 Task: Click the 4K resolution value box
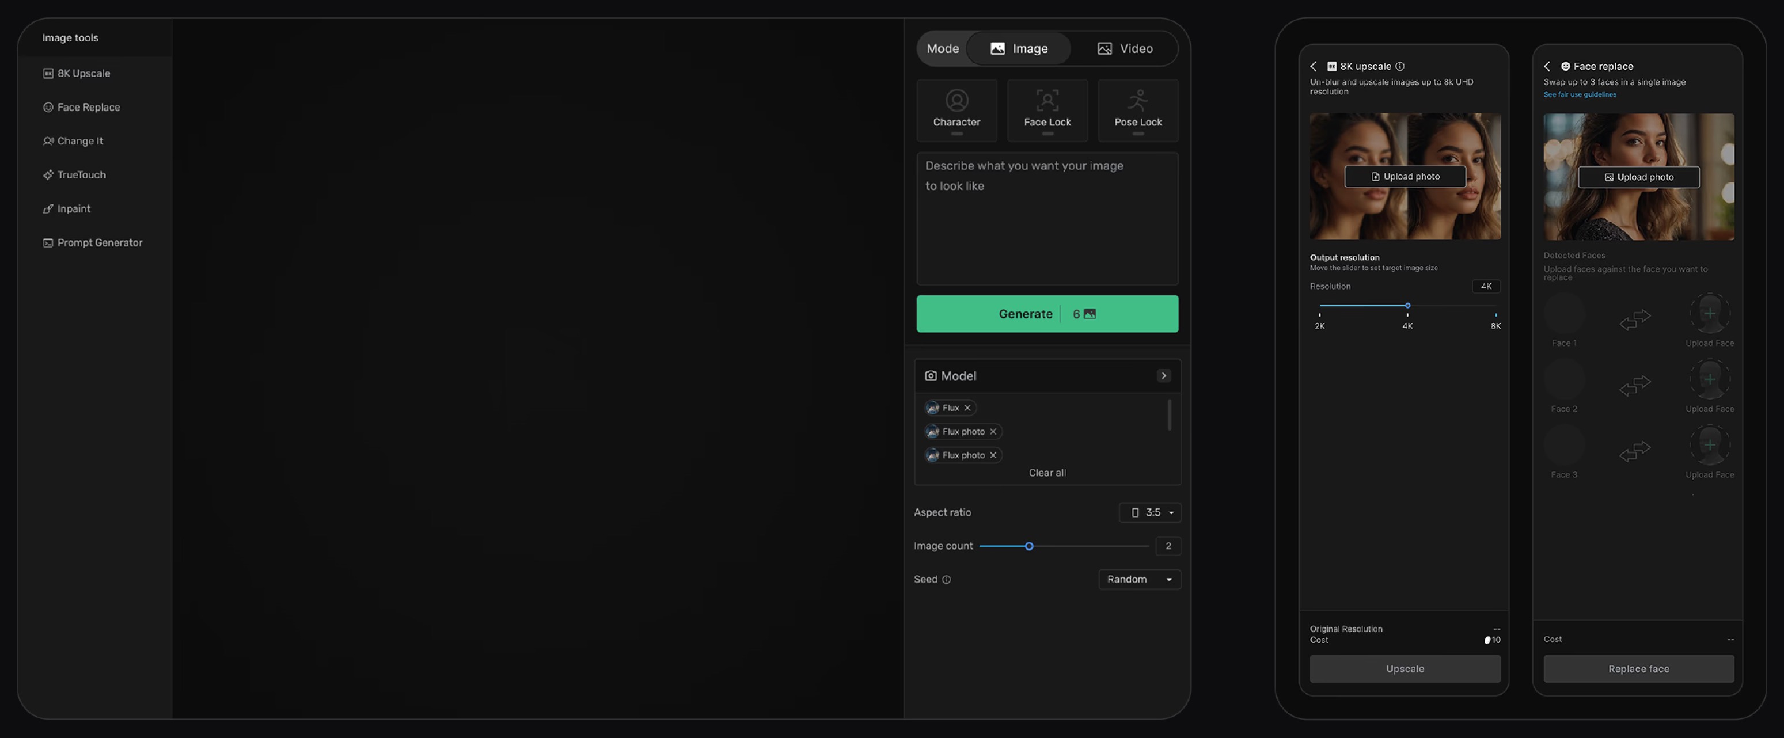click(1486, 287)
